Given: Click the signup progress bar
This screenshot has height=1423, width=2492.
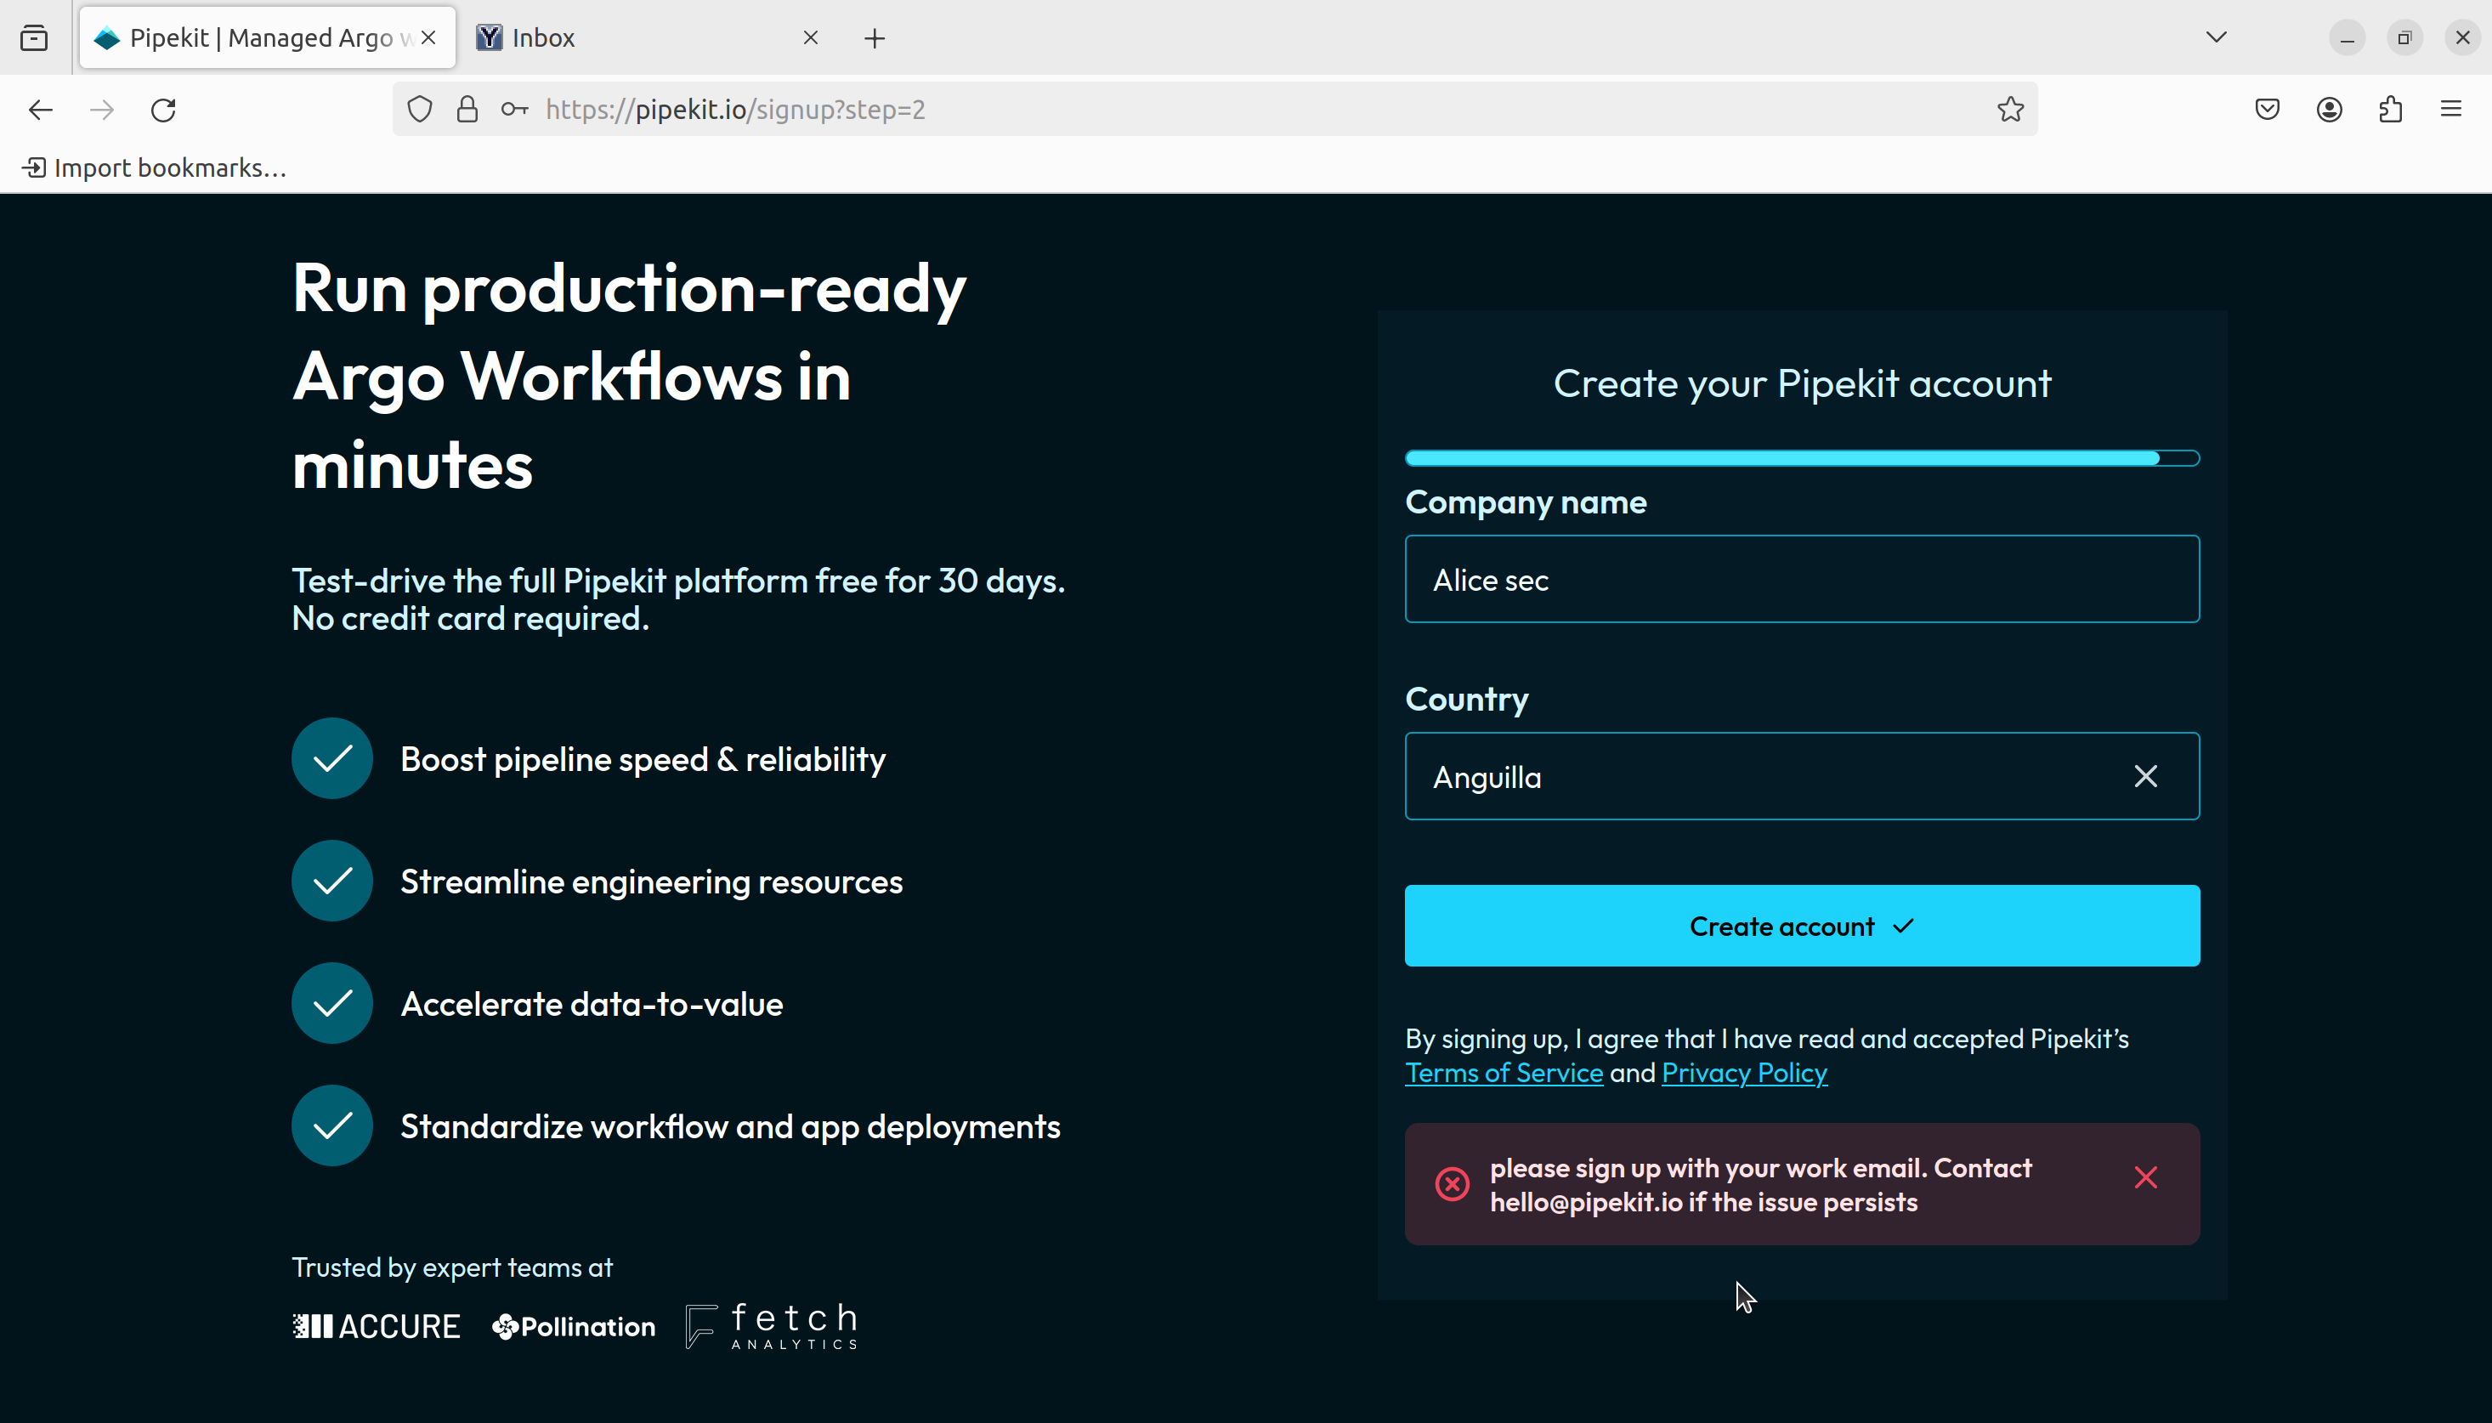Looking at the screenshot, I should coord(1801,458).
